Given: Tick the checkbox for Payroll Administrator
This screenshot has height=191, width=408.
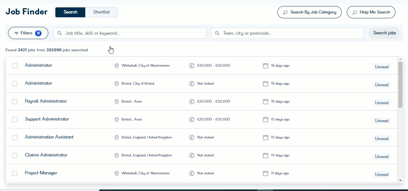Looking at the screenshot, I should (x=15, y=102).
